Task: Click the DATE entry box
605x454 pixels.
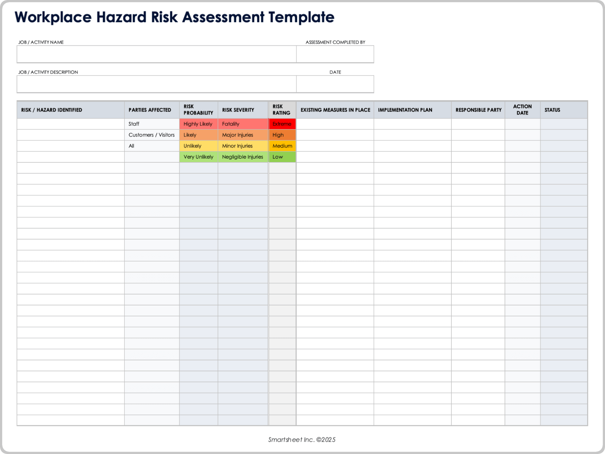Action: [x=335, y=84]
